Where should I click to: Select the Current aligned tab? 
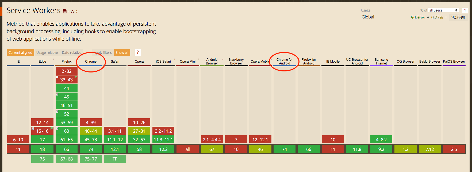[x=20, y=52]
